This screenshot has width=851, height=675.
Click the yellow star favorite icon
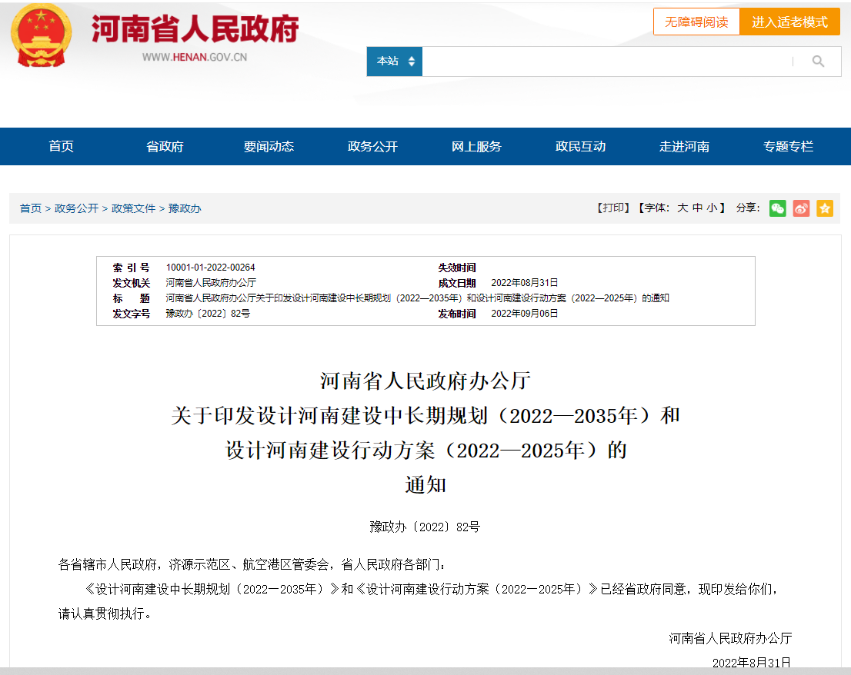[x=825, y=208]
